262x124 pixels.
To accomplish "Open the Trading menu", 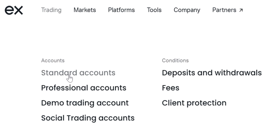I will (x=51, y=10).
